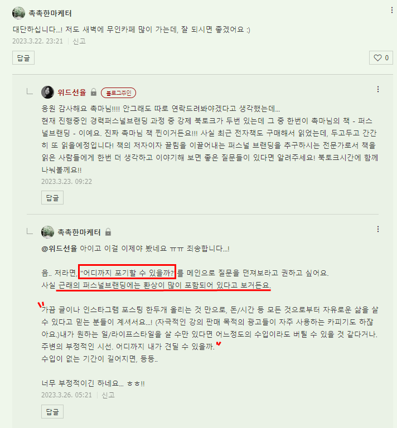
Task: Open 촉촉한마케터 username in reply thread
Action: click(x=79, y=232)
